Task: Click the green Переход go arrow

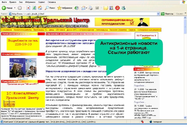Action: pos(163,14)
